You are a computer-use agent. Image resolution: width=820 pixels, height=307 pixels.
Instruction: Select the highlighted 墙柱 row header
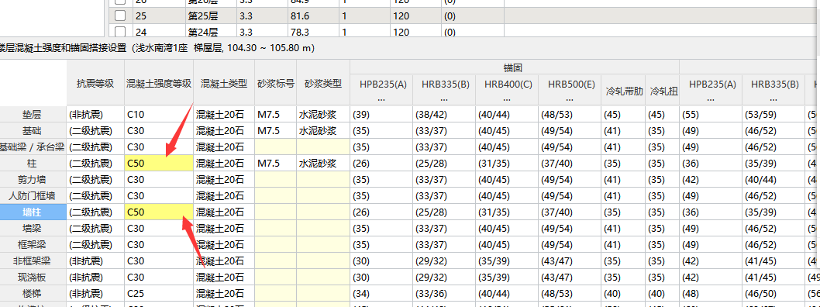(x=33, y=212)
